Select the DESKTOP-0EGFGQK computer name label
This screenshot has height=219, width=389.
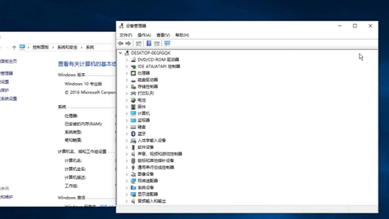coord(151,53)
